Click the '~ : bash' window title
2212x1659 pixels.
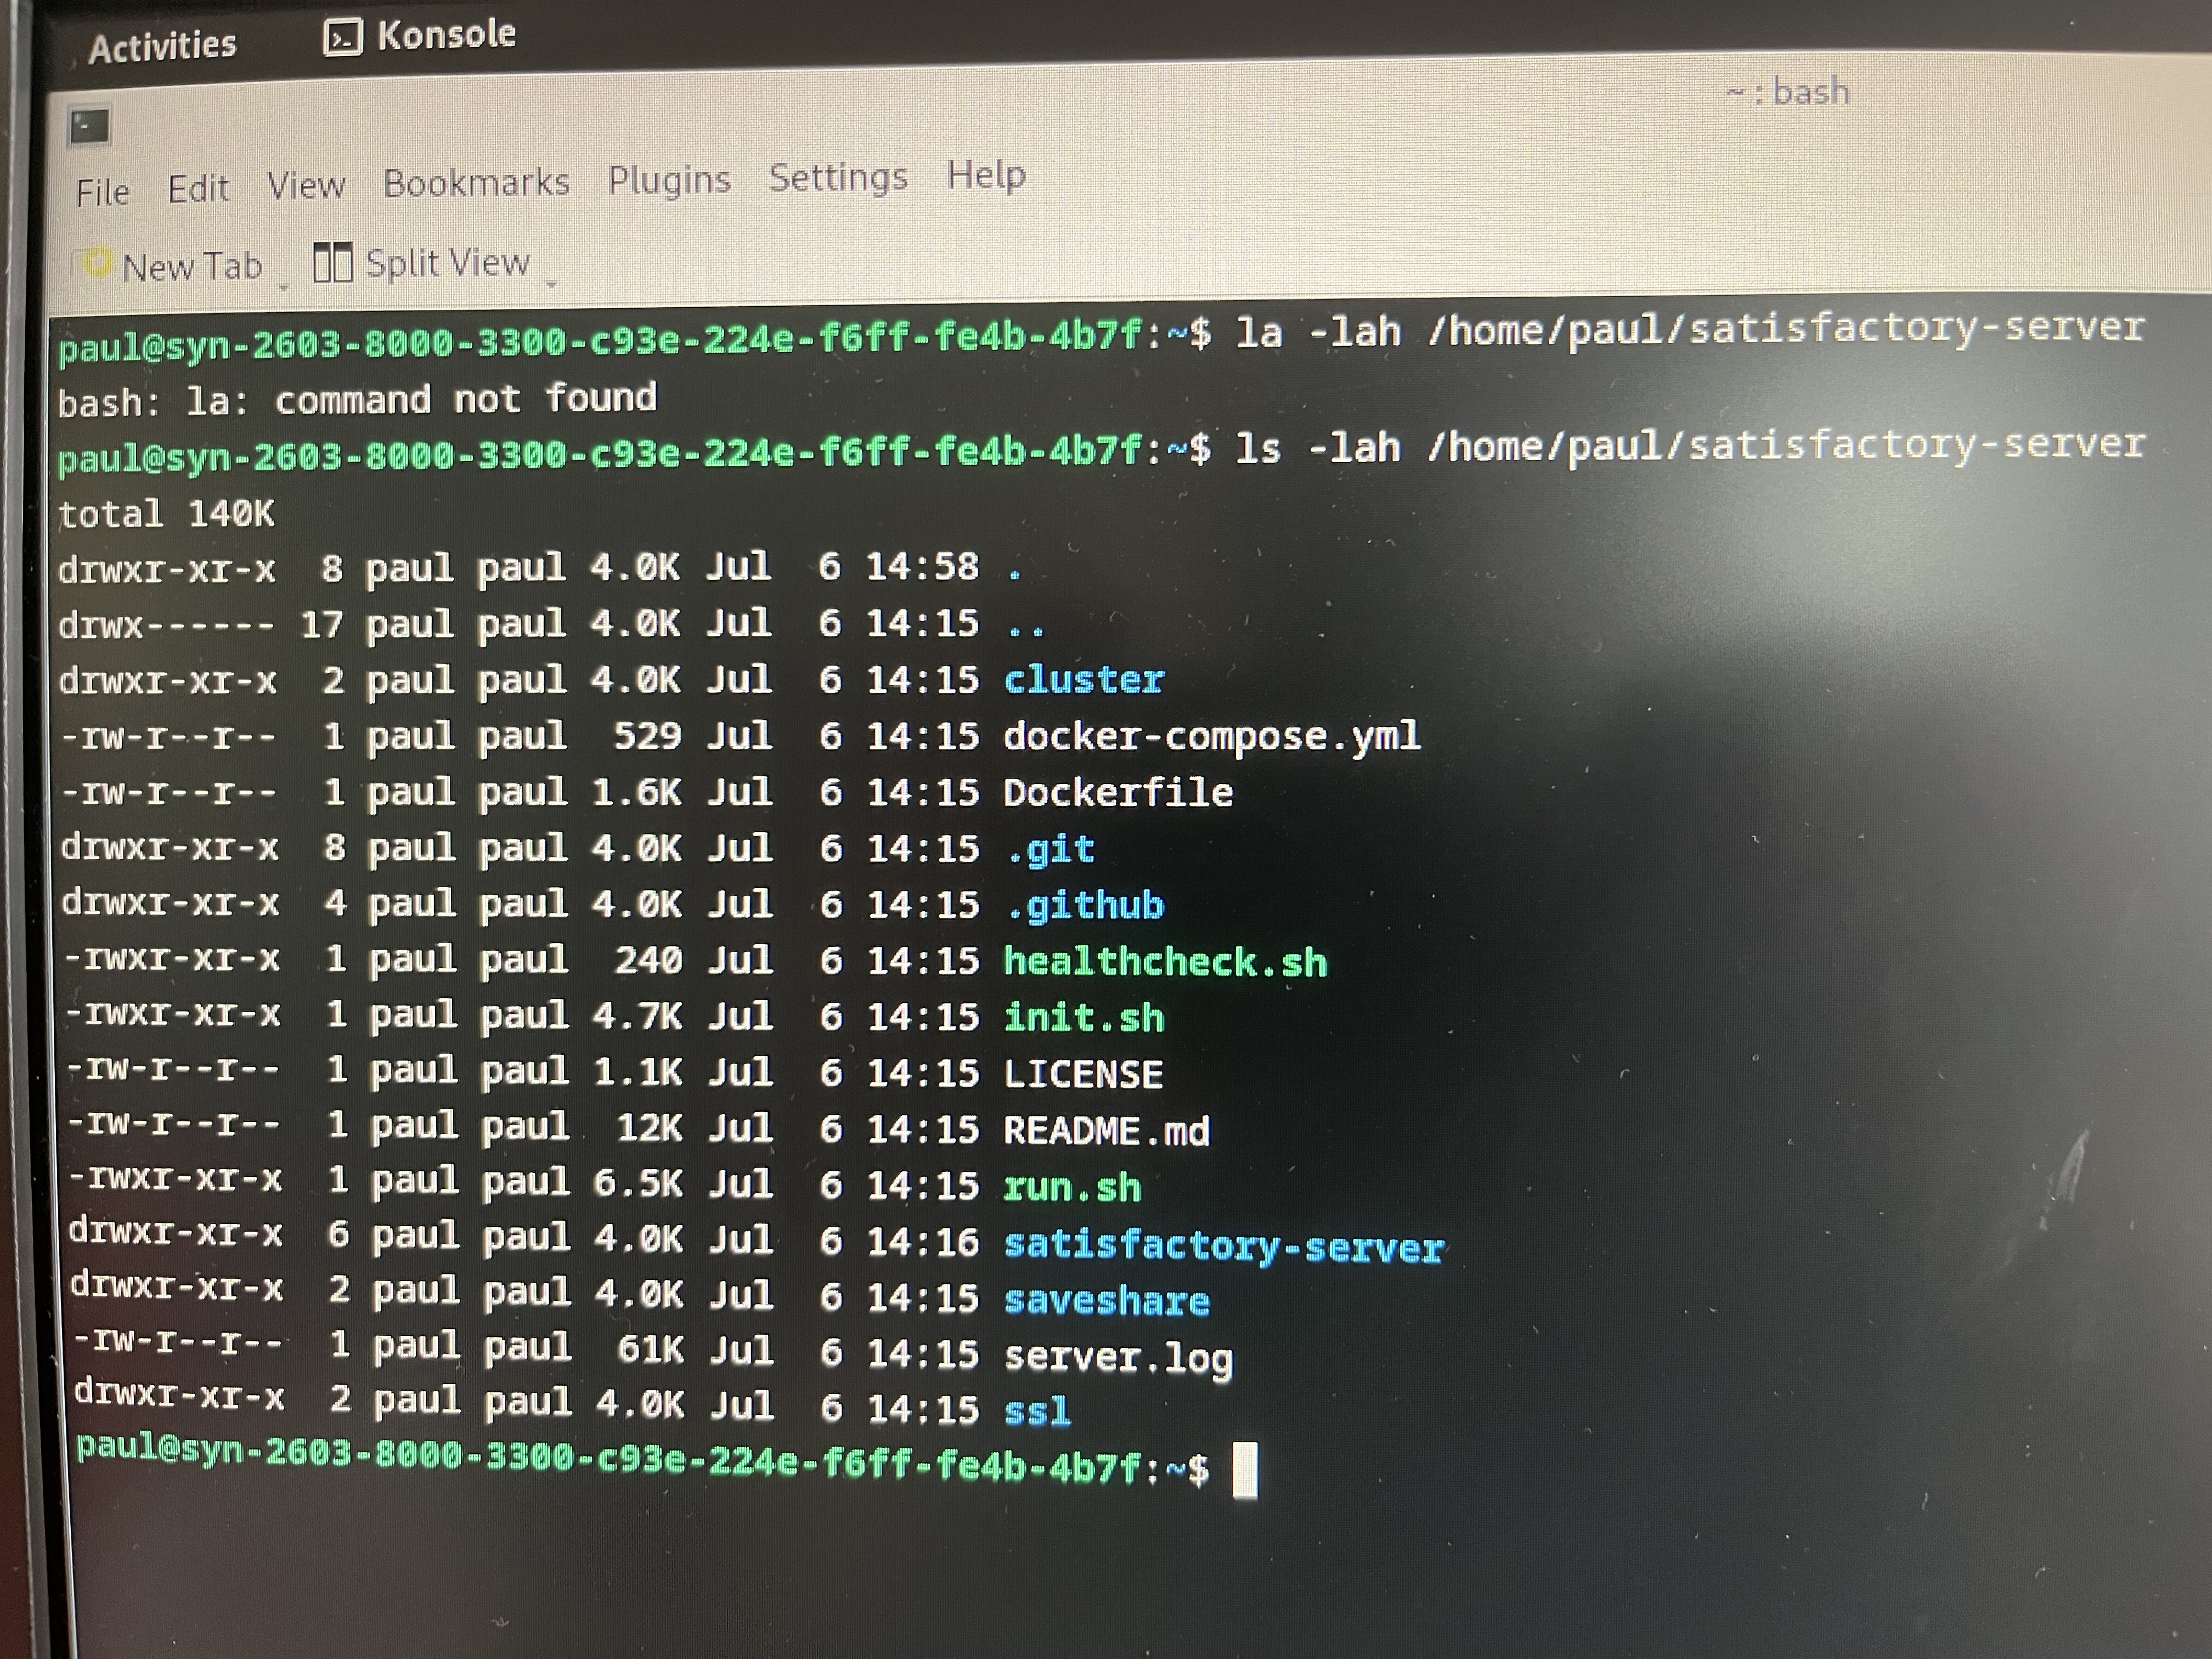click(1787, 92)
